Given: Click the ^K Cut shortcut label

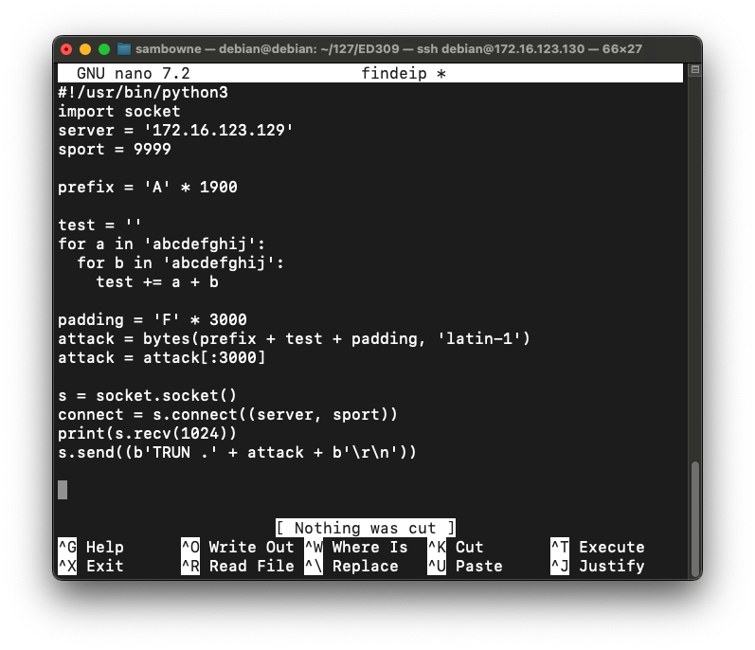Looking at the screenshot, I should [x=456, y=547].
